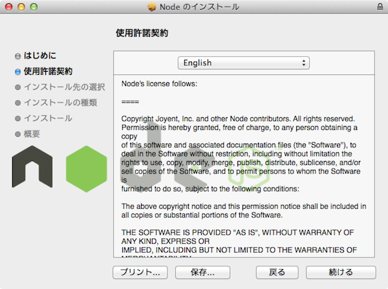388x289 pixels.
Task: Click the 使用許諾契約 heading text
Action: pyautogui.click(x=142, y=33)
